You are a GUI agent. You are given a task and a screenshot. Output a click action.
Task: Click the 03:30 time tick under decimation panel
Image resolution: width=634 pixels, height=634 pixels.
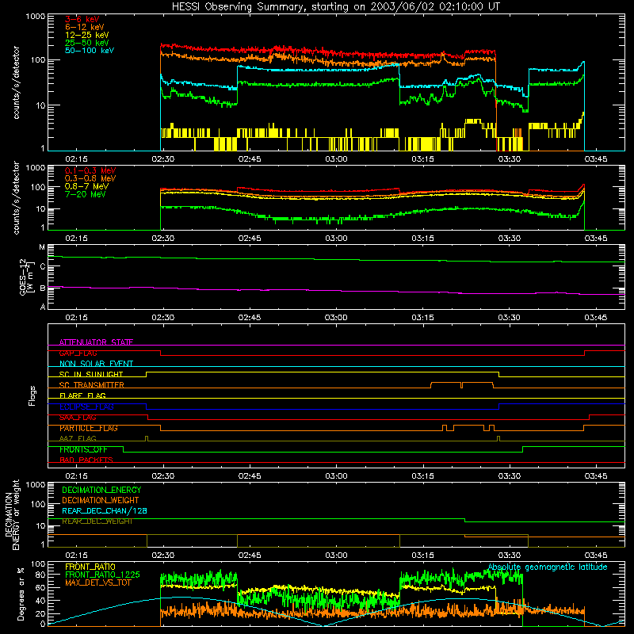point(509,556)
